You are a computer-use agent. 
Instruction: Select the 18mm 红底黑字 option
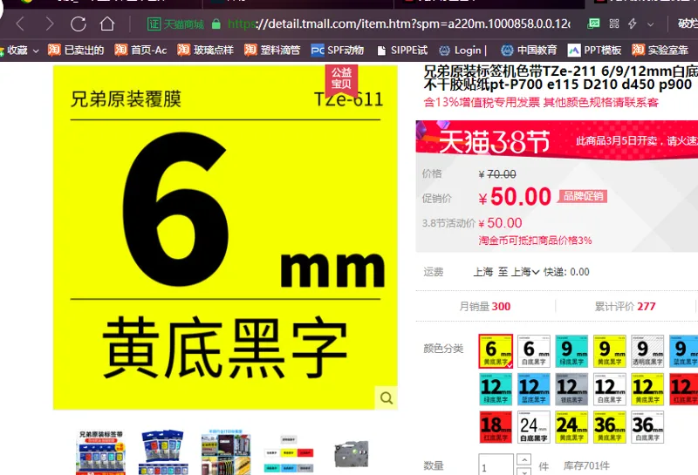496,427
